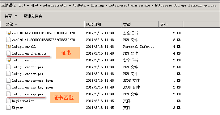Sort by 名称 column header
The height and width of the screenshot is (115, 220).
pyautogui.click(x=42, y=24)
